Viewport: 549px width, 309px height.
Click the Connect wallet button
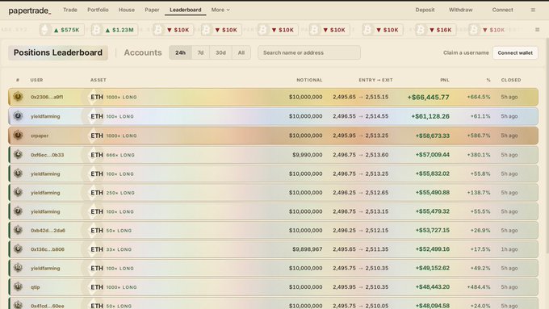515,52
